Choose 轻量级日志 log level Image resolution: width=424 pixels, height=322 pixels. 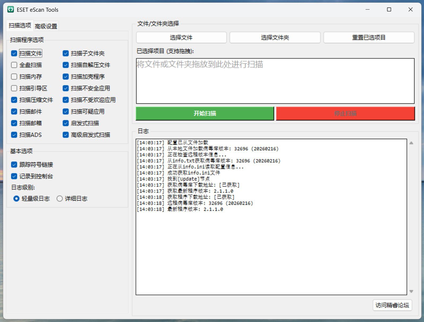(16, 199)
